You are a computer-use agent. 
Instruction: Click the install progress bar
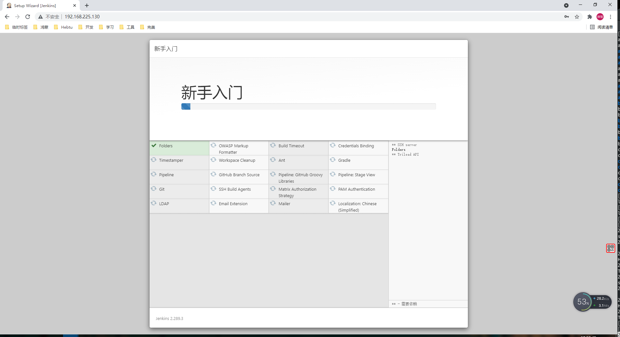308,106
